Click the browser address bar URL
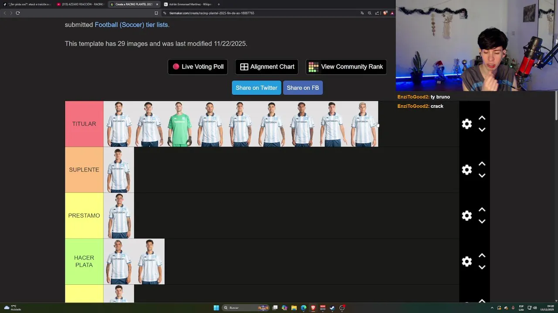 tap(212, 13)
